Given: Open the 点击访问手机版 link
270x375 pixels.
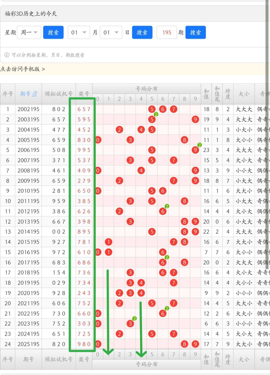Looking at the screenshot, I should click(22, 69).
